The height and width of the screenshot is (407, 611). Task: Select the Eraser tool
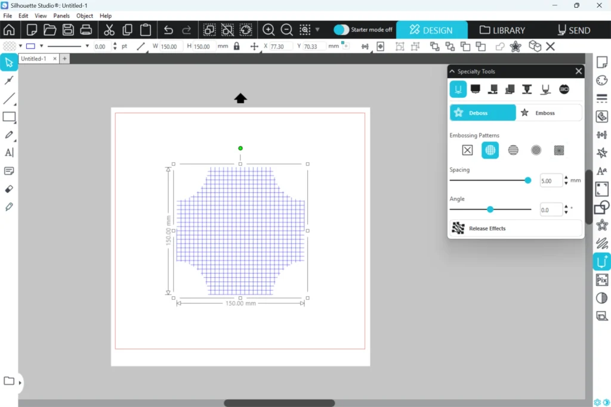pyautogui.click(x=9, y=189)
